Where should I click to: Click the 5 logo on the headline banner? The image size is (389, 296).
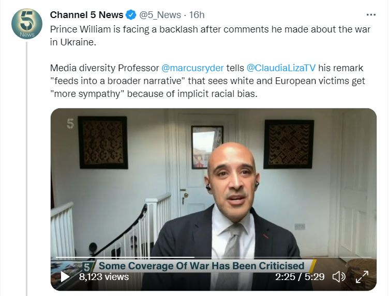(x=88, y=267)
